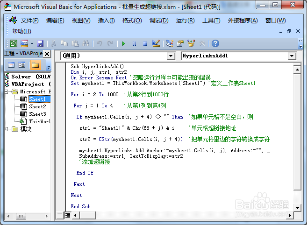Click the View Microsoft Excel toolbar icon

coord(14,43)
